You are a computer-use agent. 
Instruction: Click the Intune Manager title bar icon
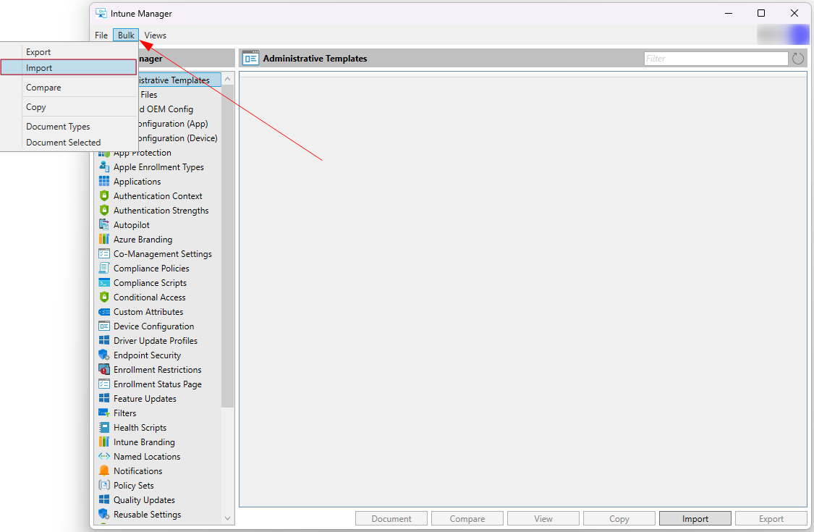pyautogui.click(x=101, y=13)
